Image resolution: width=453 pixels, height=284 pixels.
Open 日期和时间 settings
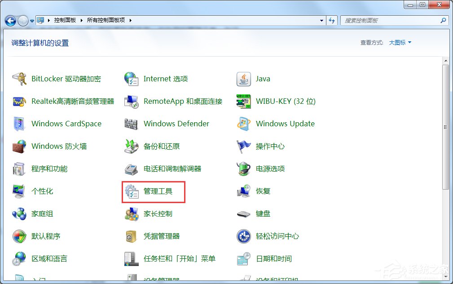275,258
